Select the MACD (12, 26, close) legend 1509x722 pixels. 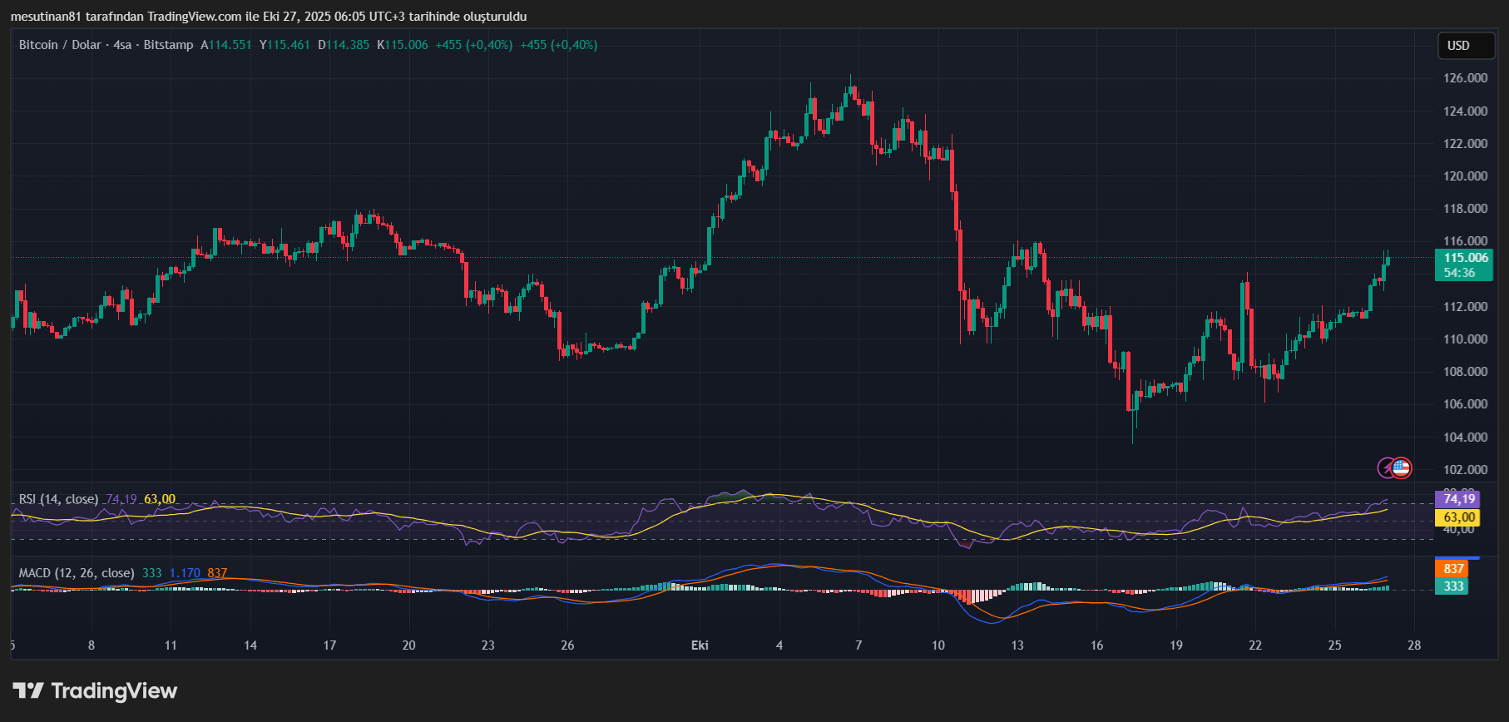(77, 573)
